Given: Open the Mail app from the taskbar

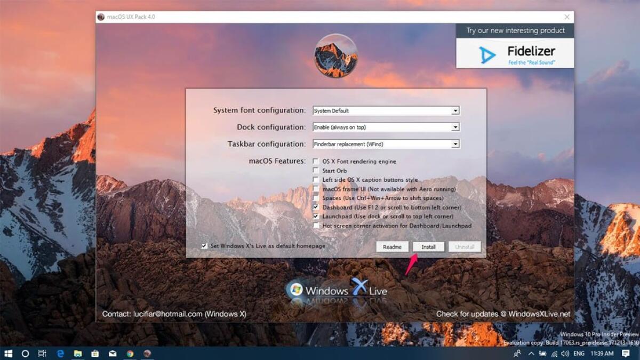Looking at the screenshot, I should [x=111, y=353].
